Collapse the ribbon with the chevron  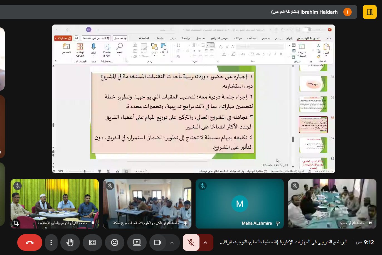click(x=56, y=61)
